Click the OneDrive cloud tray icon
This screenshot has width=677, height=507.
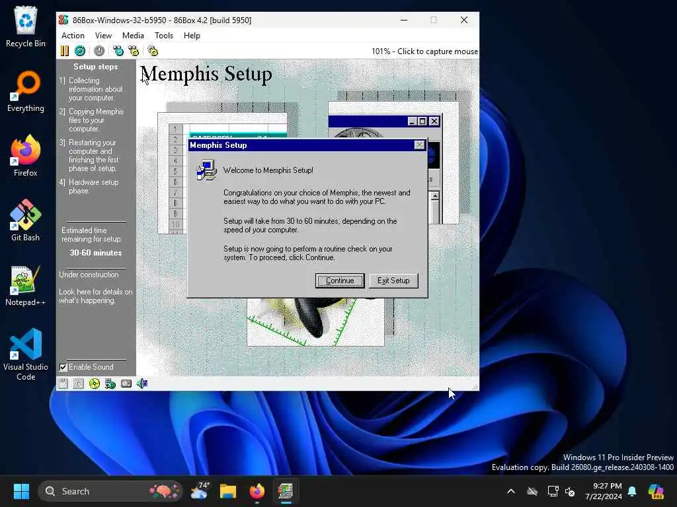(x=532, y=491)
